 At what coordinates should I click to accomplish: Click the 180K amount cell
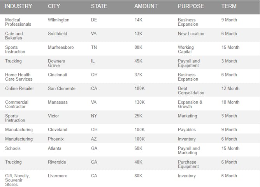pyautogui.click(x=140, y=88)
